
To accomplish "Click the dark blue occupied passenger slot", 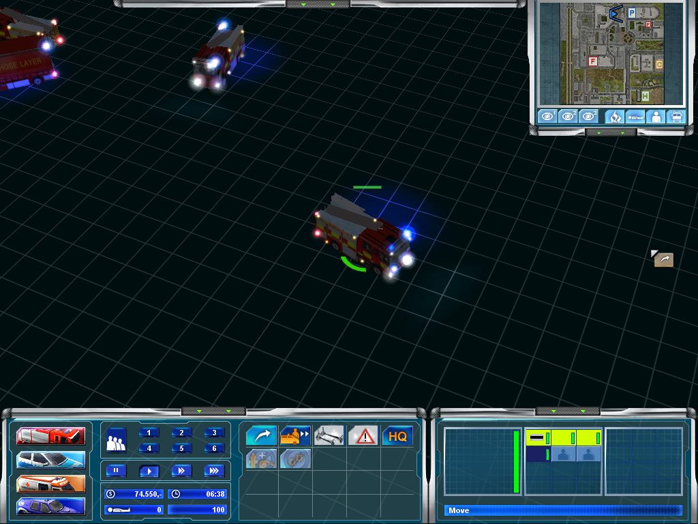I will click(538, 454).
